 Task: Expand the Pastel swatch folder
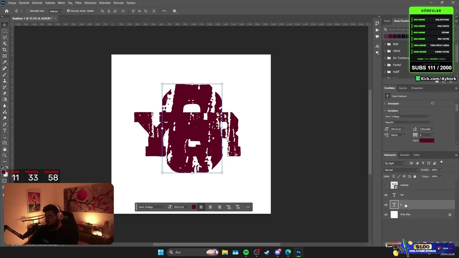click(x=385, y=65)
